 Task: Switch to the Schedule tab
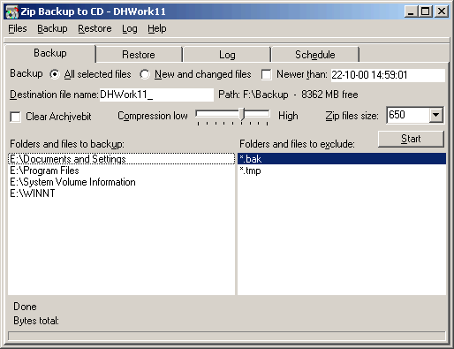click(x=315, y=55)
